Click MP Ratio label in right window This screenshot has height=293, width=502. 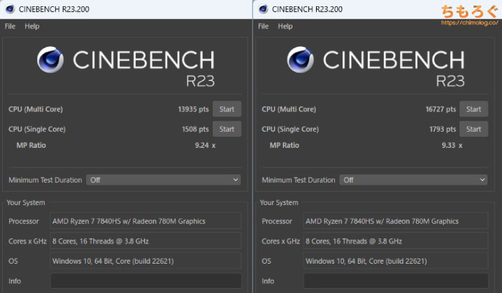tap(285, 145)
